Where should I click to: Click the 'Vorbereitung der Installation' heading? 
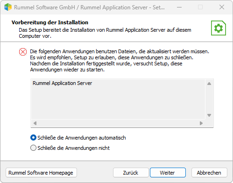point(50,22)
